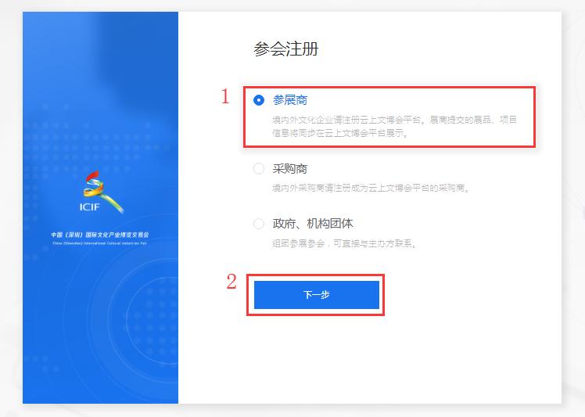
Task: Select the 参展商 radio button
Action: click(x=259, y=100)
